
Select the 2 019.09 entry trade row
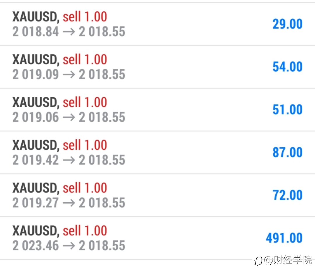157,67
